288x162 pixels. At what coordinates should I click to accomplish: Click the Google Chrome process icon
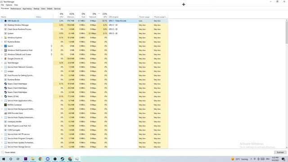5,58
